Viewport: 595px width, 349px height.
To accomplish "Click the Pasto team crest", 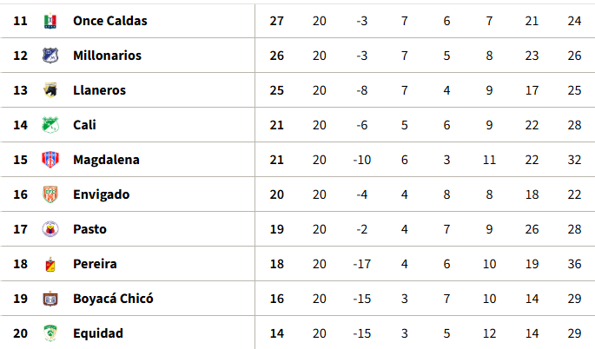I will pyautogui.click(x=50, y=229).
